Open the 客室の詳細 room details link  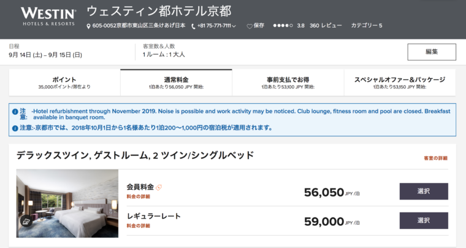[x=435, y=158]
